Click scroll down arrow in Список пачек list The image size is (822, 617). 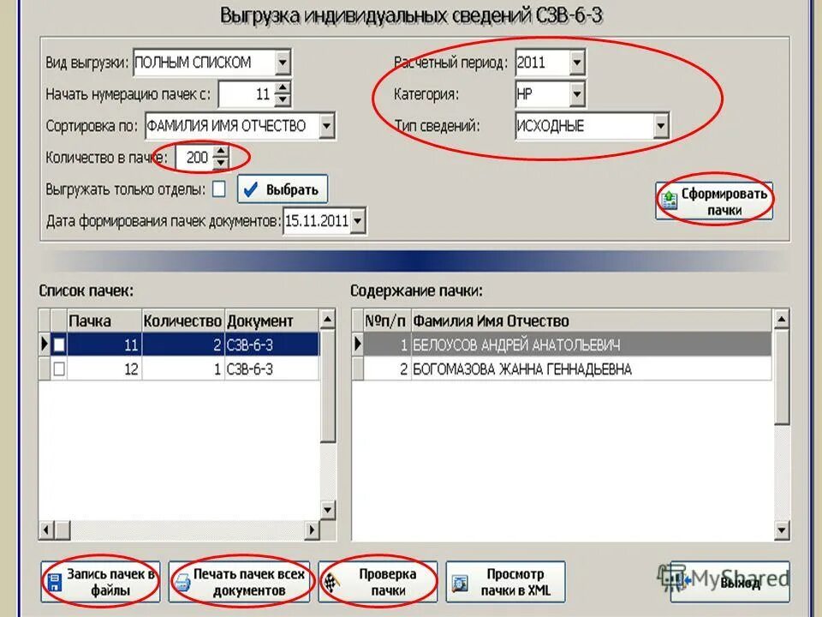coord(328,509)
